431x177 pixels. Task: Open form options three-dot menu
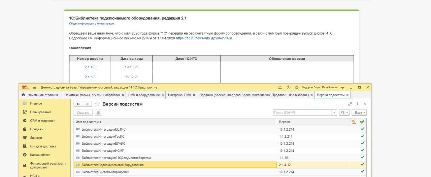[358, 104]
